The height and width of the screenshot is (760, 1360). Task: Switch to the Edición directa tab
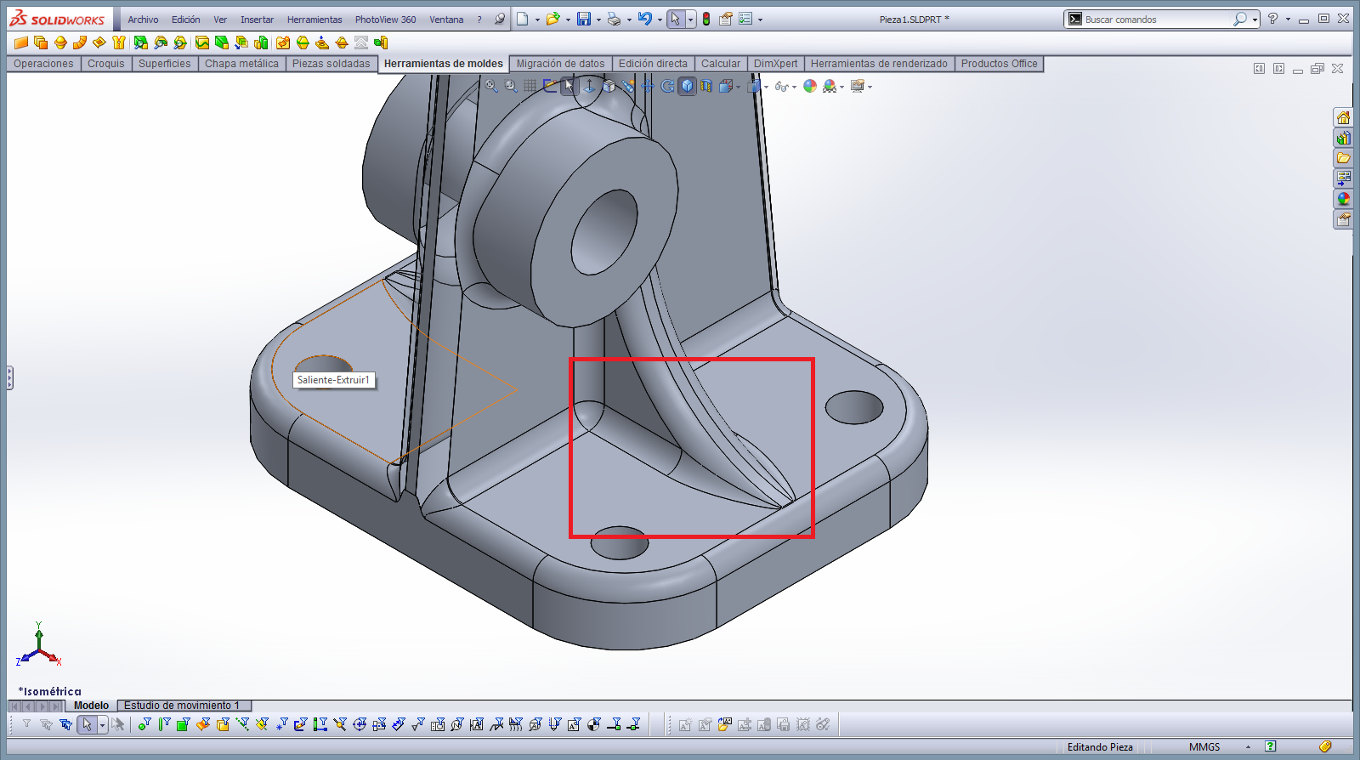click(653, 64)
